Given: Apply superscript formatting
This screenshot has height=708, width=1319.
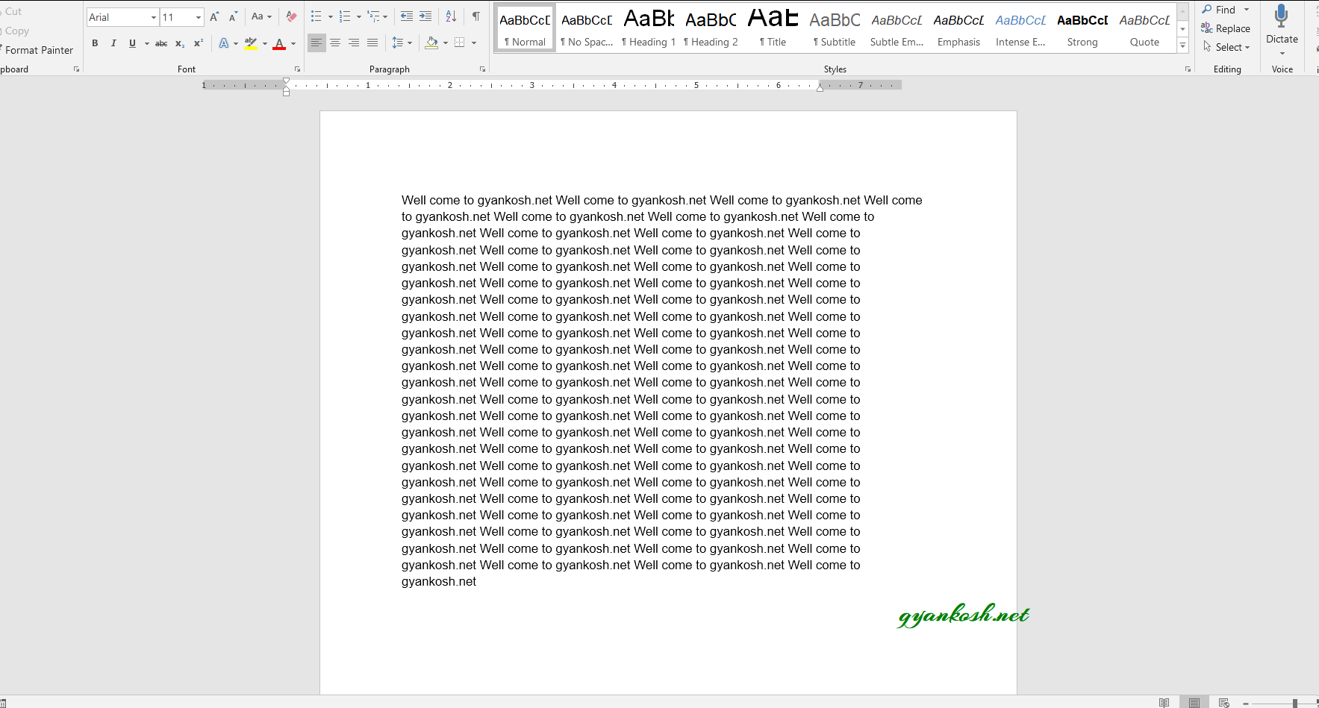Looking at the screenshot, I should click(x=197, y=43).
